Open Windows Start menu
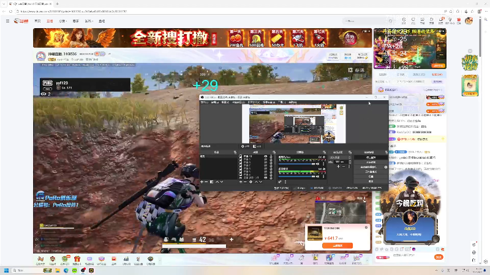Image resolution: width=490 pixels, height=275 pixels. click(x=6, y=270)
